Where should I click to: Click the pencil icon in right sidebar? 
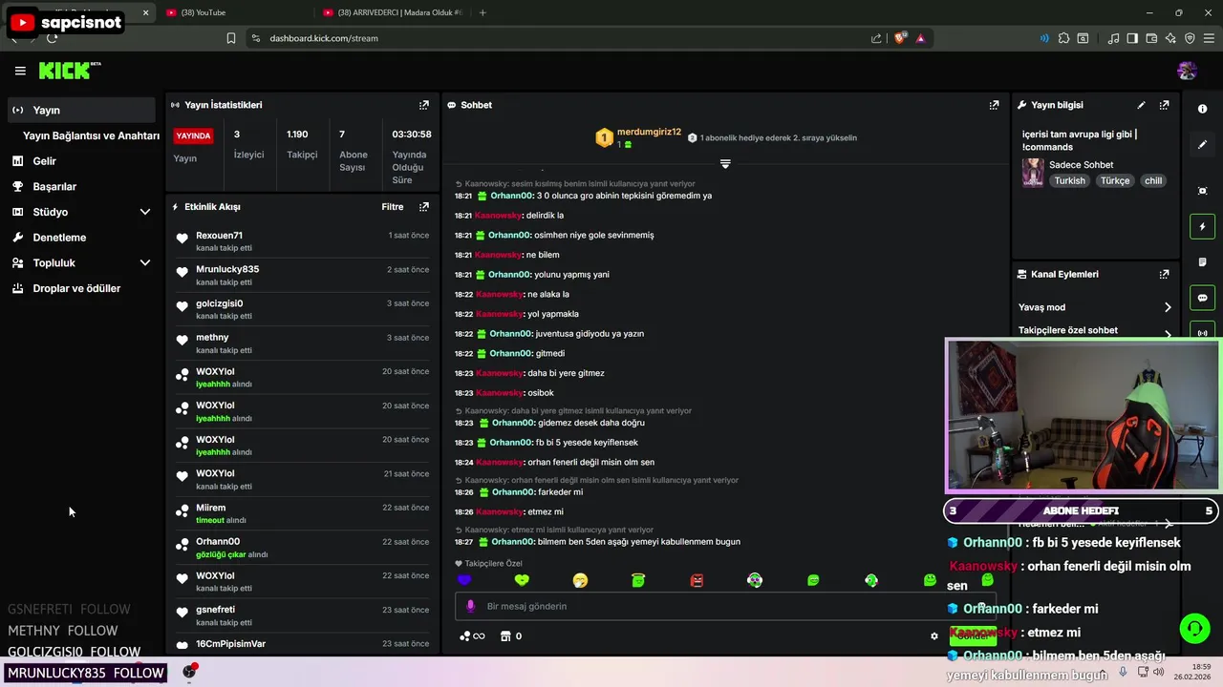point(1202,145)
